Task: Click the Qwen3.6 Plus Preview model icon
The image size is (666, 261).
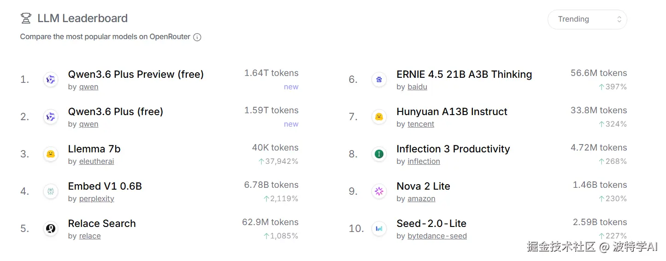Action: (x=51, y=80)
